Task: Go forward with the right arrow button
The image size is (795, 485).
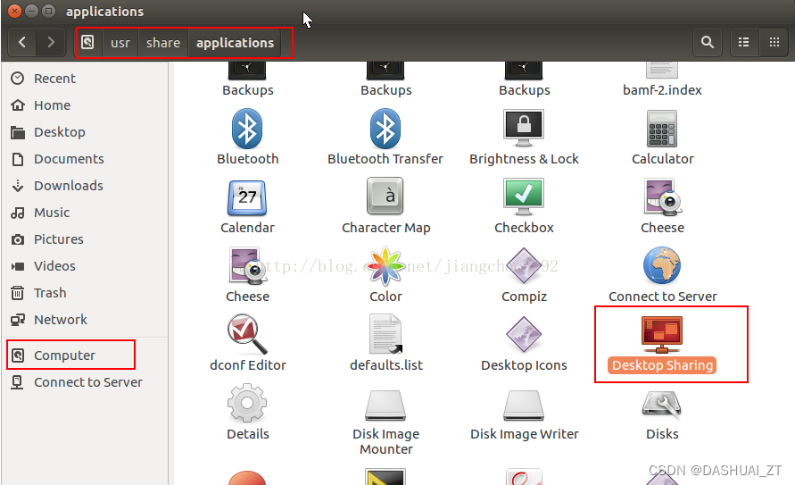Action: [51, 42]
